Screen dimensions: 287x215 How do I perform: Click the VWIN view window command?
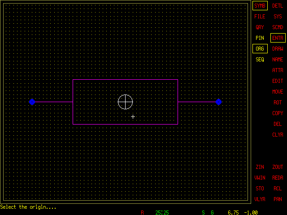point(260,178)
